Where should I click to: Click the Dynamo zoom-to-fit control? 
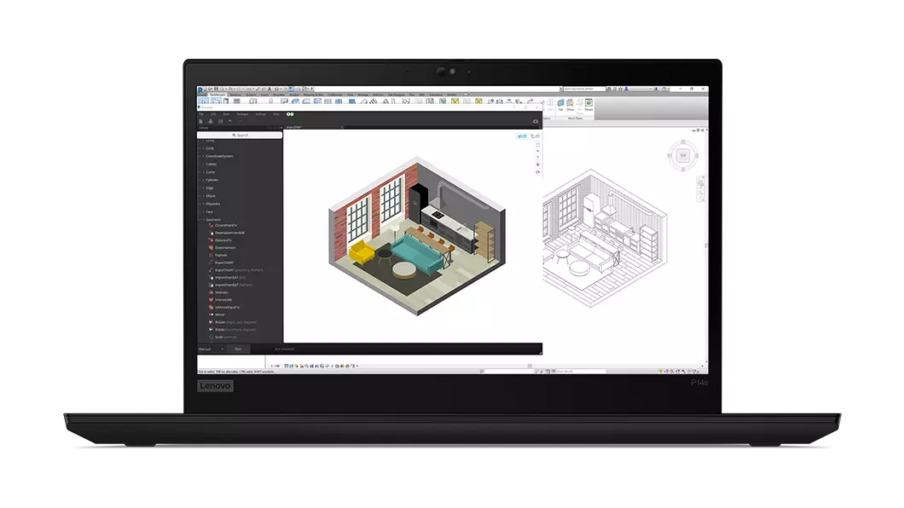[537, 145]
